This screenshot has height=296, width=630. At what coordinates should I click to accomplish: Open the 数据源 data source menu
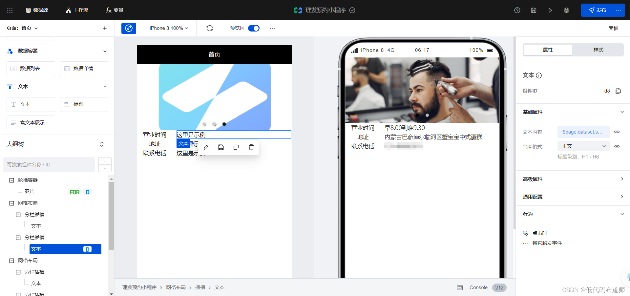click(37, 10)
